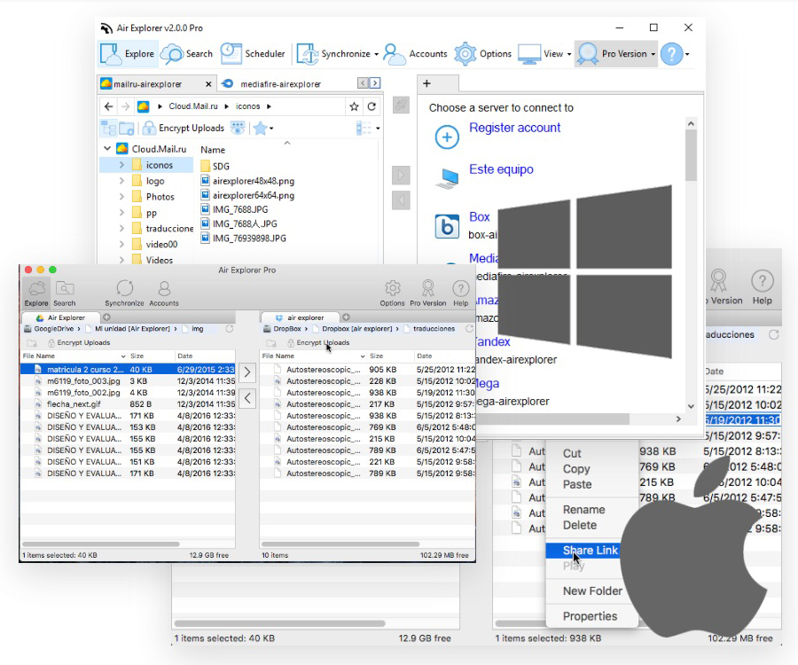Image resolution: width=798 pixels, height=665 pixels.
Task: Open the Synchronize dropdown arrow
Action: [376, 54]
